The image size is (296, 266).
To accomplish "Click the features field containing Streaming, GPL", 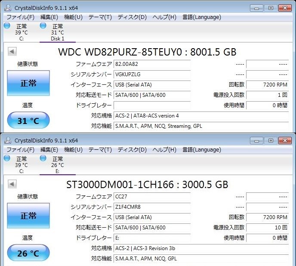I will click(x=201, y=126).
